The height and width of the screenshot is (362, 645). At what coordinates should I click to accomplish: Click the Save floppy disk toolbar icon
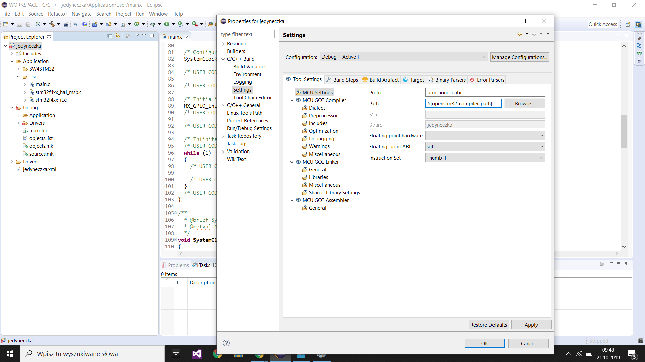coord(19,24)
